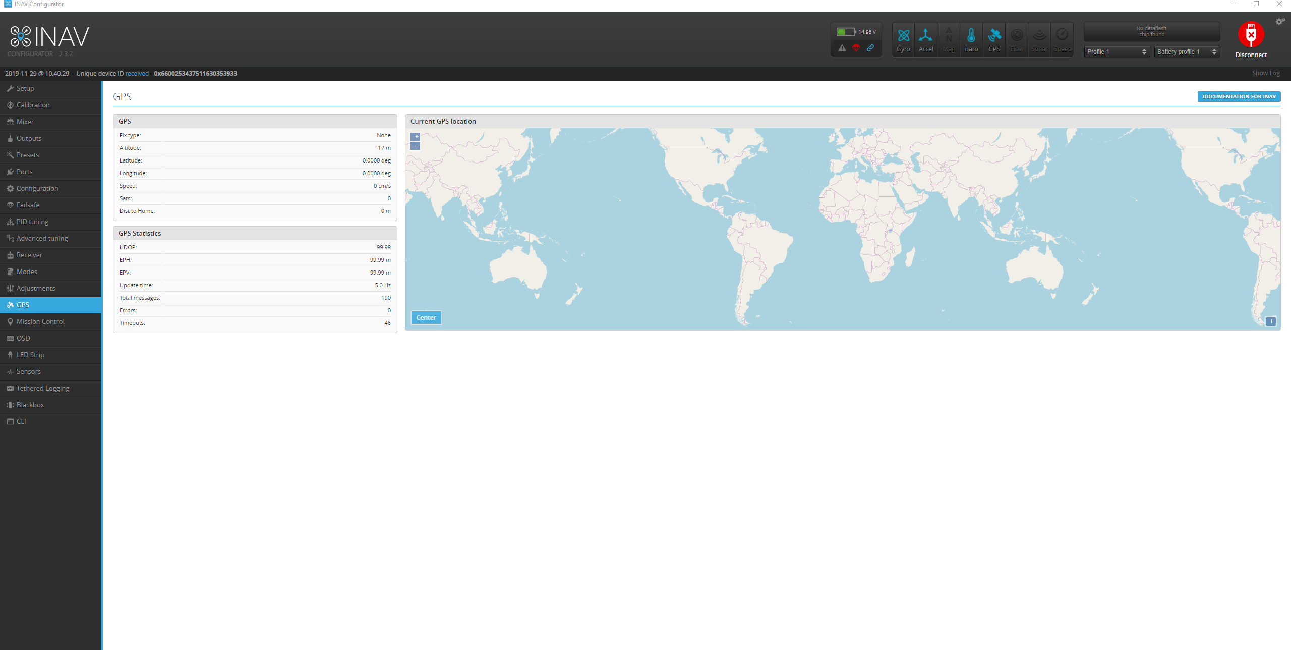Expand the map info attribution control
Screen dimensions: 1291x650
point(1271,321)
